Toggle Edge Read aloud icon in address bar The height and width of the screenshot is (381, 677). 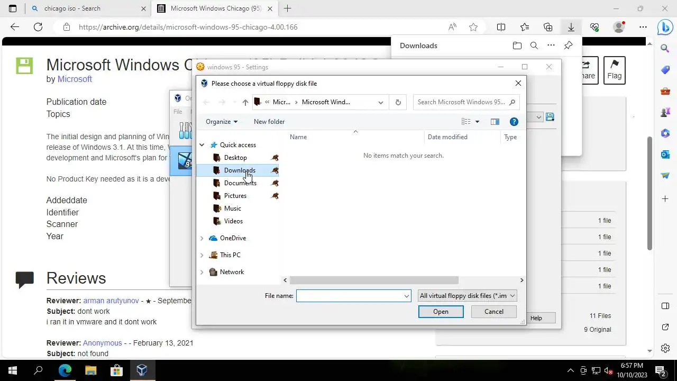[452, 27]
